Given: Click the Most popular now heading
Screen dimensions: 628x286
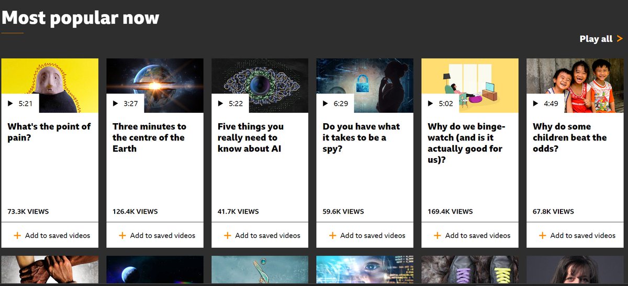Looking at the screenshot, I should click(x=81, y=18).
